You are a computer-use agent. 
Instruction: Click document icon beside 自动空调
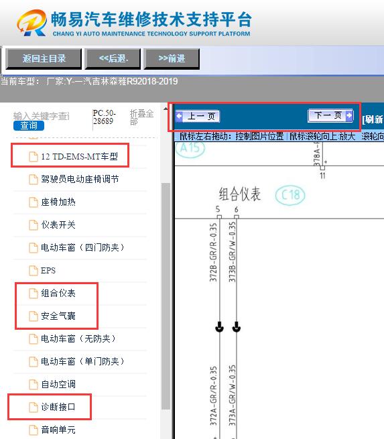[x=34, y=385]
